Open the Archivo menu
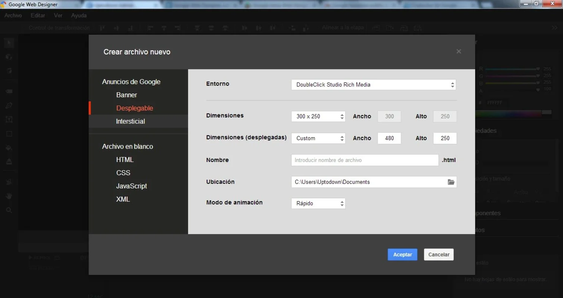 [x=13, y=16]
